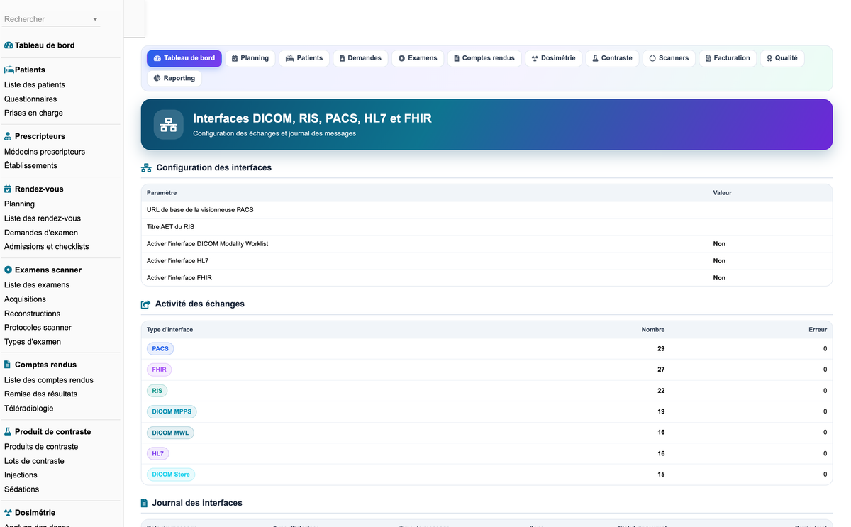Click the PACS interface badge
Screen dimensions: 851x527
(x=160, y=349)
